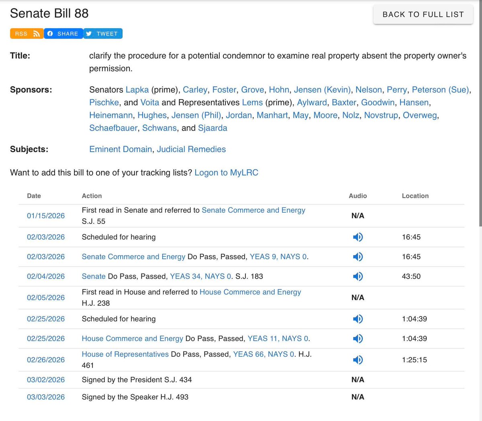The image size is (482, 421).
Task: Open Representative Schaefbauer's profile
Action: pos(113,128)
